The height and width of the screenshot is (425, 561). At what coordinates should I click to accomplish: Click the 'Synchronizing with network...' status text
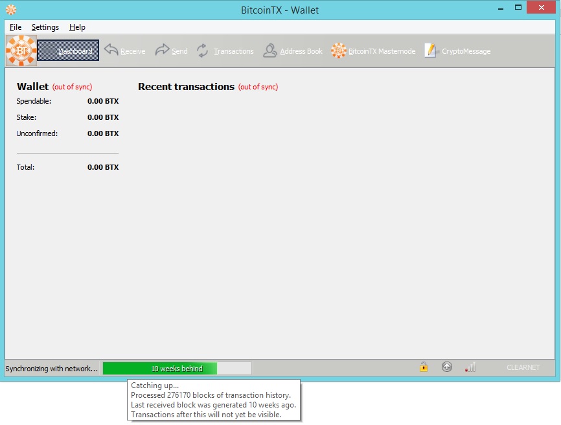tap(52, 369)
